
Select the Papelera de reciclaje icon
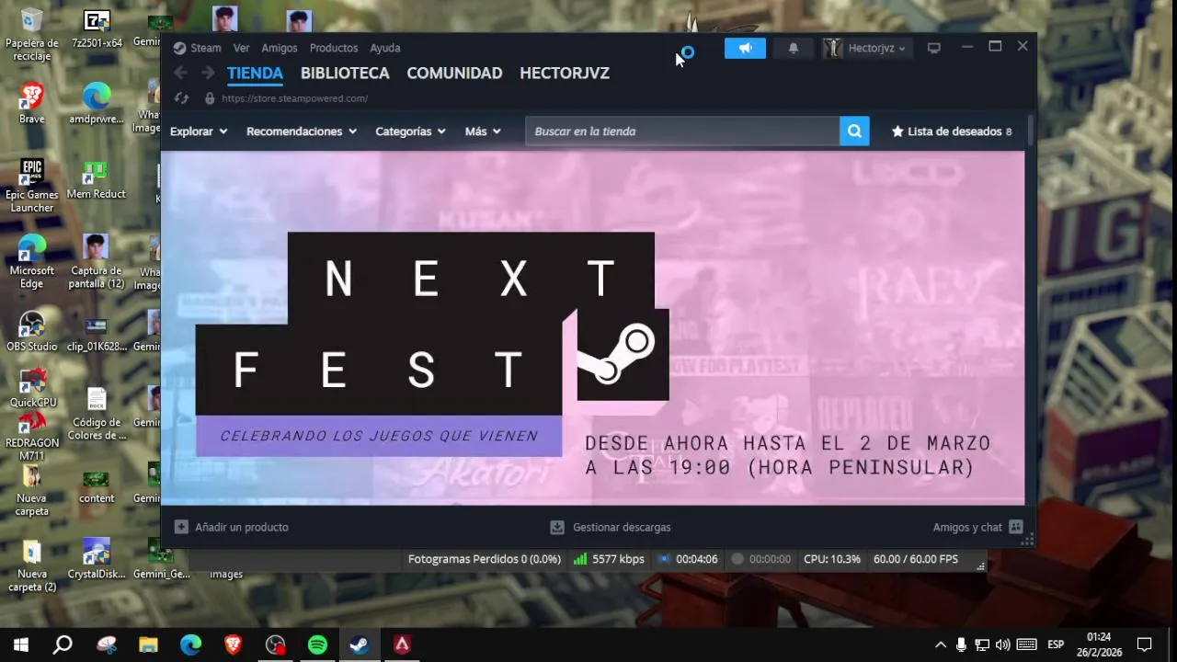(32, 35)
